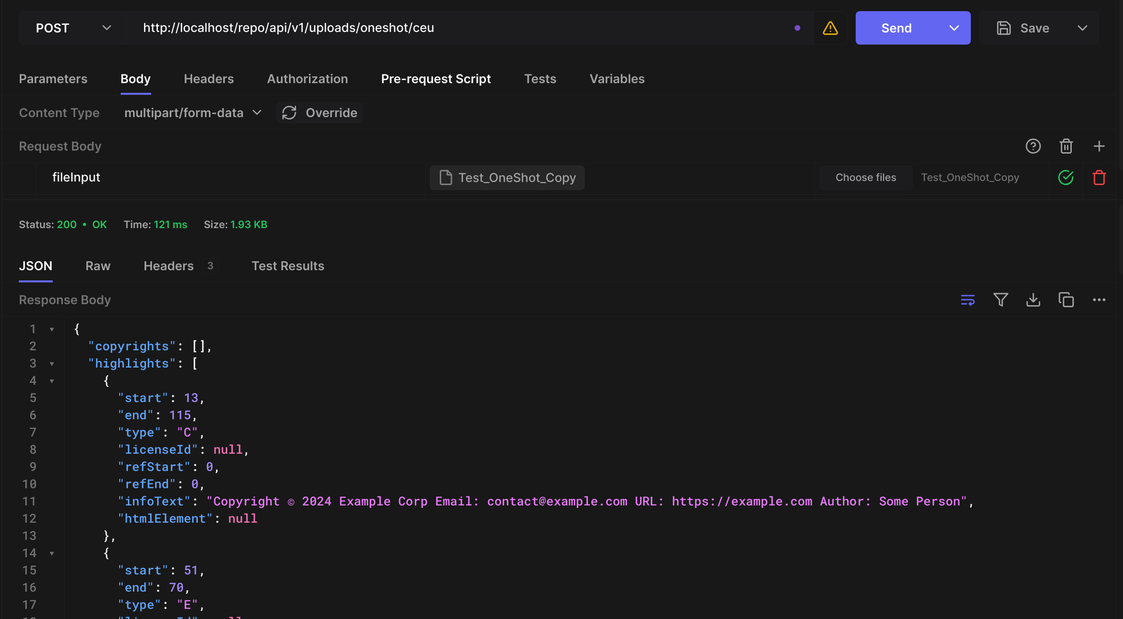This screenshot has height=619, width=1123.
Task: Switch response view to JSON tab
Action: pos(36,266)
